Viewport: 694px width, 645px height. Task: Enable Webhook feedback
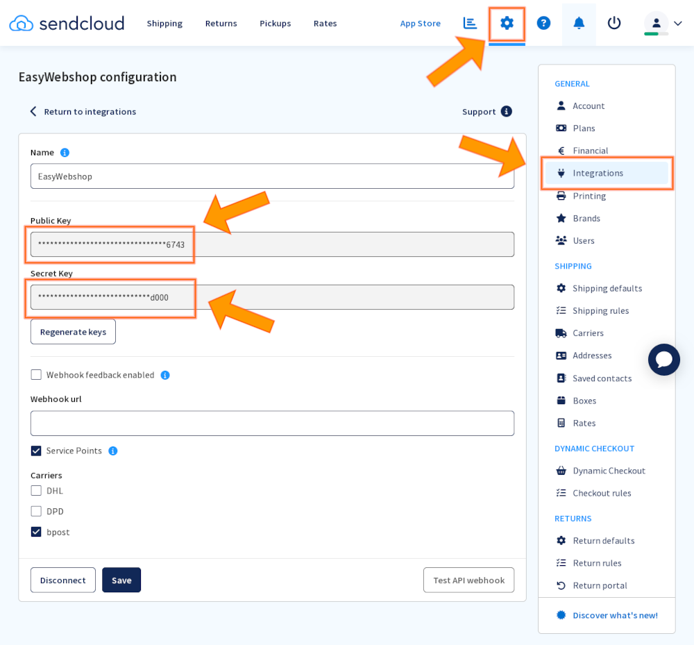[x=35, y=374]
